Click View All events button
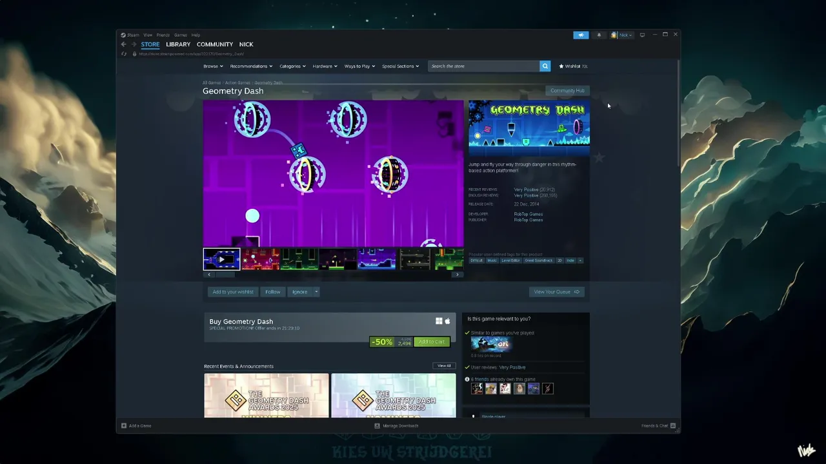This screenshot has width=826, height=464. click(444, 366)
